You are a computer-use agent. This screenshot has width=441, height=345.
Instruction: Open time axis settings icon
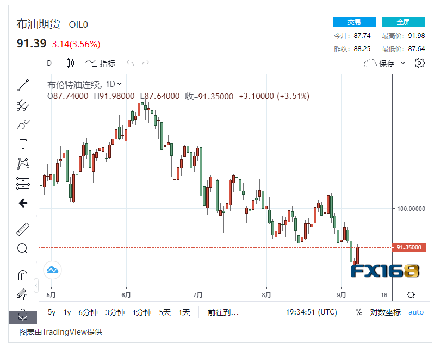(x=411, y=294)
